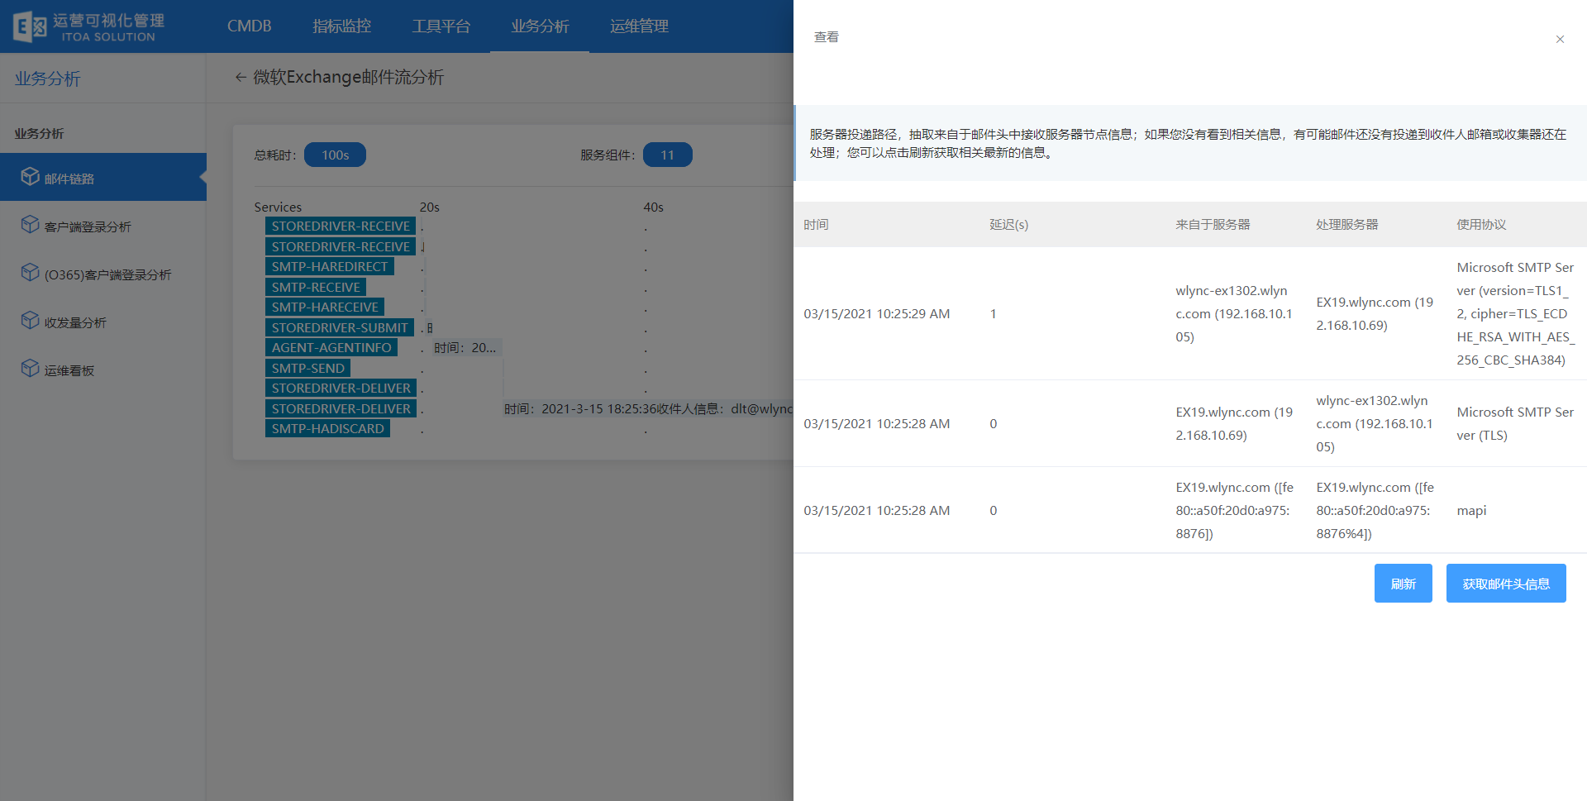
Task: Click the 03/15/2021 10:25:29 AM time cell
Action: (877, 313)
